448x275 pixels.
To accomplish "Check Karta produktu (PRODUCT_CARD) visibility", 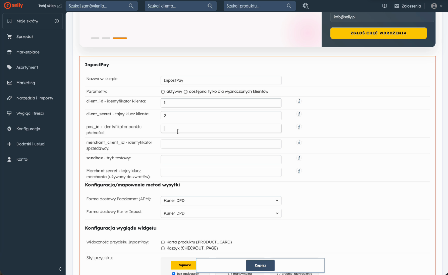I will [163, 242].
